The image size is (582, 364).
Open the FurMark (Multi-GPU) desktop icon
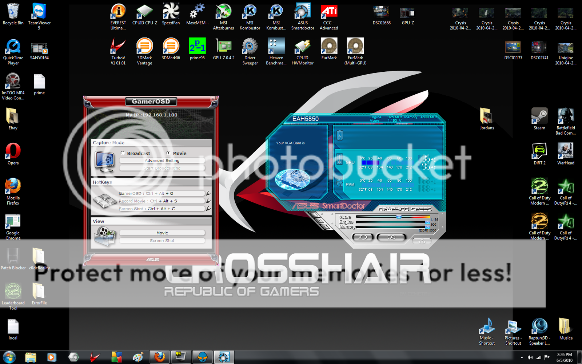coord(355,52)
